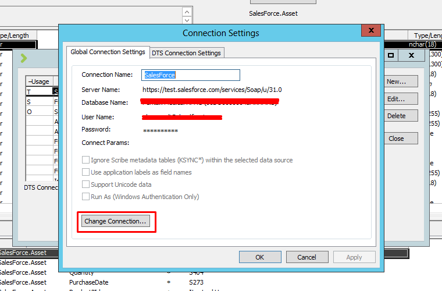Switch to DTS Connection Settings tab
This screenshot has width=442, height=291.
coord(186,53)
